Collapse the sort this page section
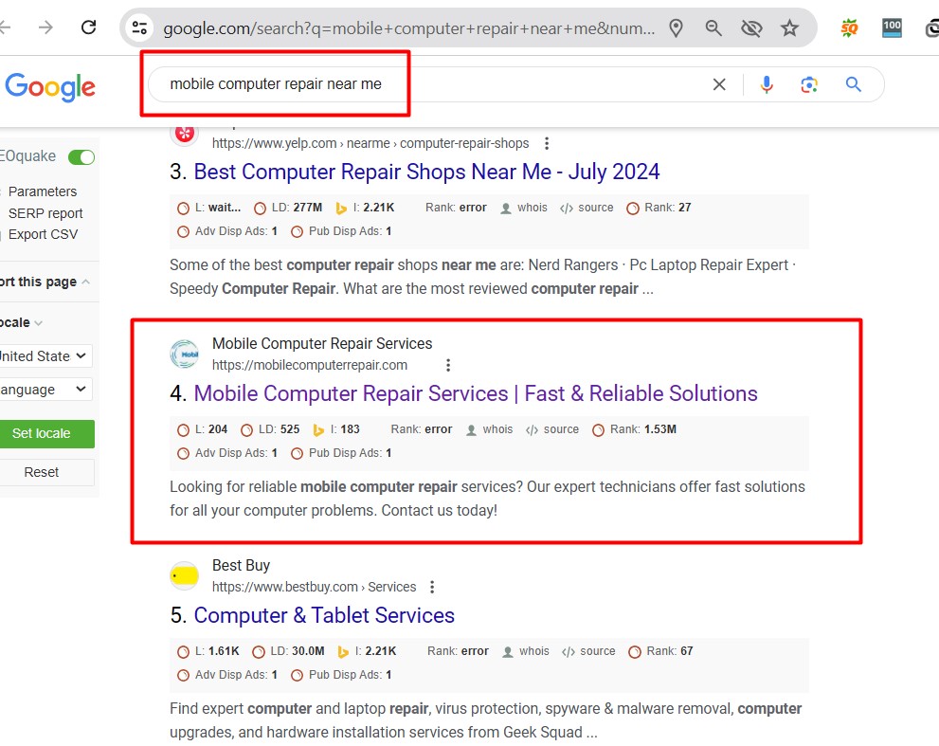Image resolution: width=939 pixels, height=746 pixels. 85,282
